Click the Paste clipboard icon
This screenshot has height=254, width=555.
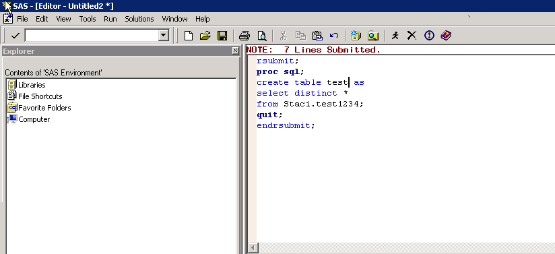(317, 36)
